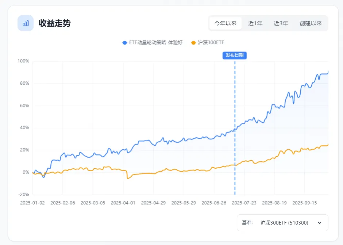Click the 2025-04-01 date axis label
Screen dimensions: 343x245
123,203
